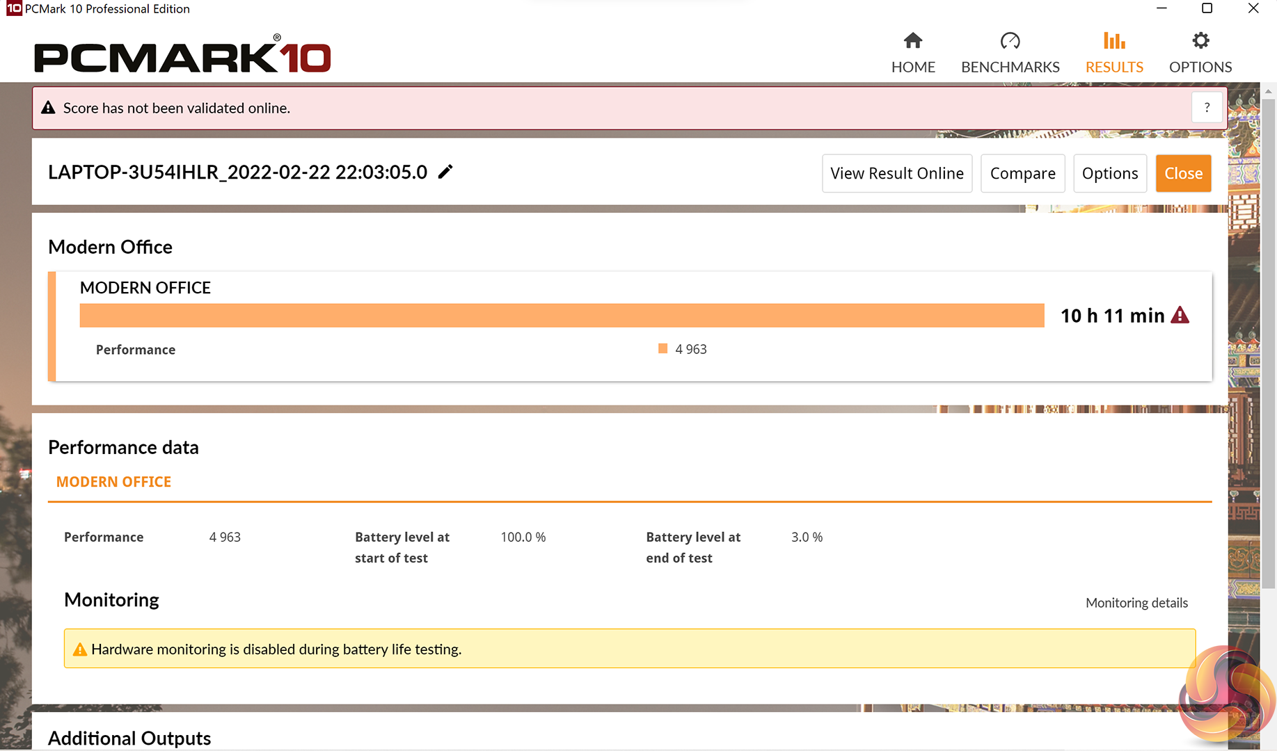Click the 100.0 % battery start value
The width and height of the screenshot is (1277, 751).
point(523,537)
